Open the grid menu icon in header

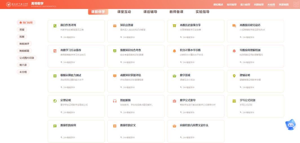(296, 4)
